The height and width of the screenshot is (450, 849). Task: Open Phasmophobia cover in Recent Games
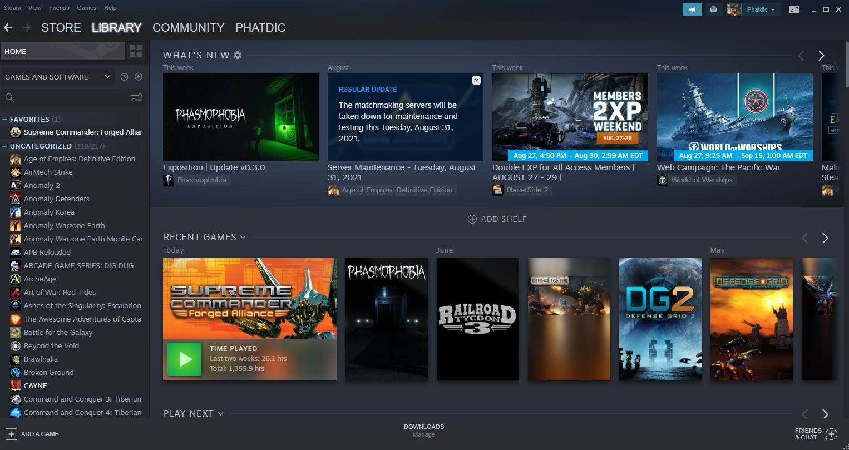(x=387, y=319)
